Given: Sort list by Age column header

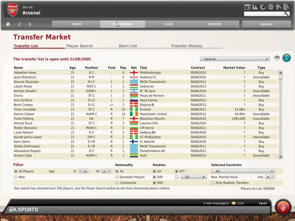Looking at the screenshot, I should (73, 68).
